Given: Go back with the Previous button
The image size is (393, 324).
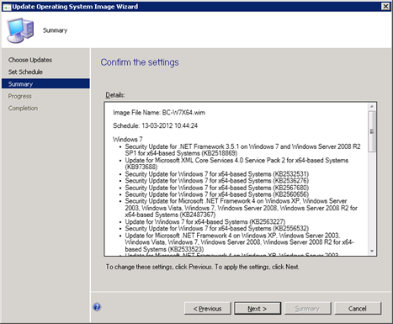Looking at the screenshot, I should (x=208, y=309).
